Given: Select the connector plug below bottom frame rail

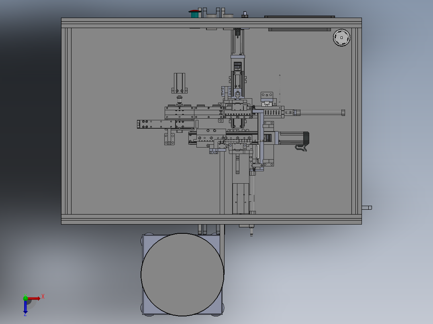Looking at the screenshot, I should [x=251, y=231].
